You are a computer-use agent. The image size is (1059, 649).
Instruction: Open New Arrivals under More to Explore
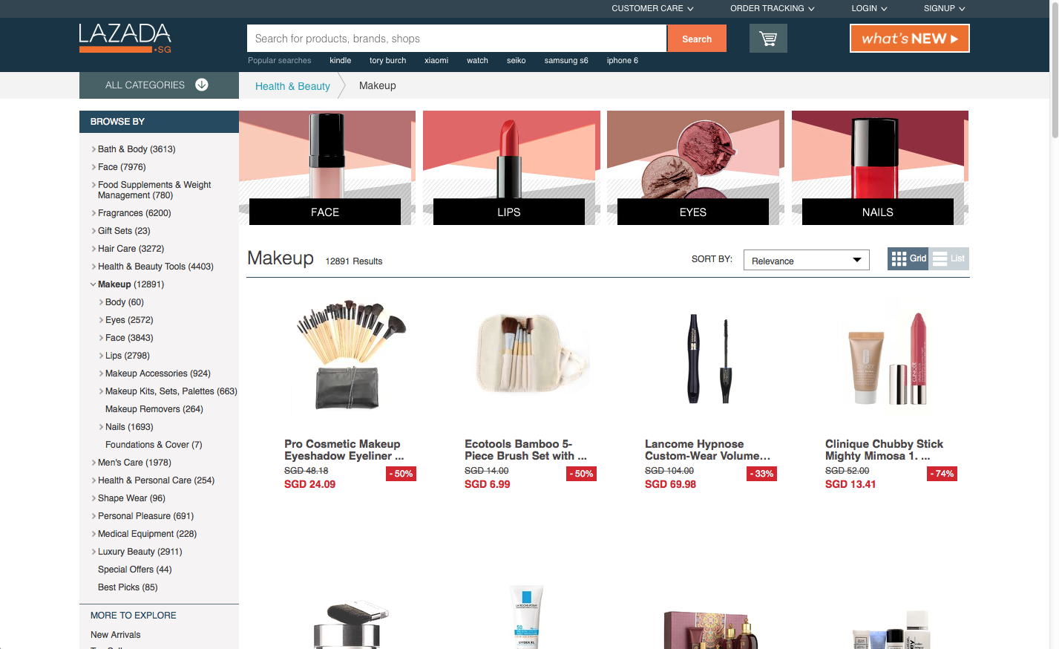click(x=115, y=635)
